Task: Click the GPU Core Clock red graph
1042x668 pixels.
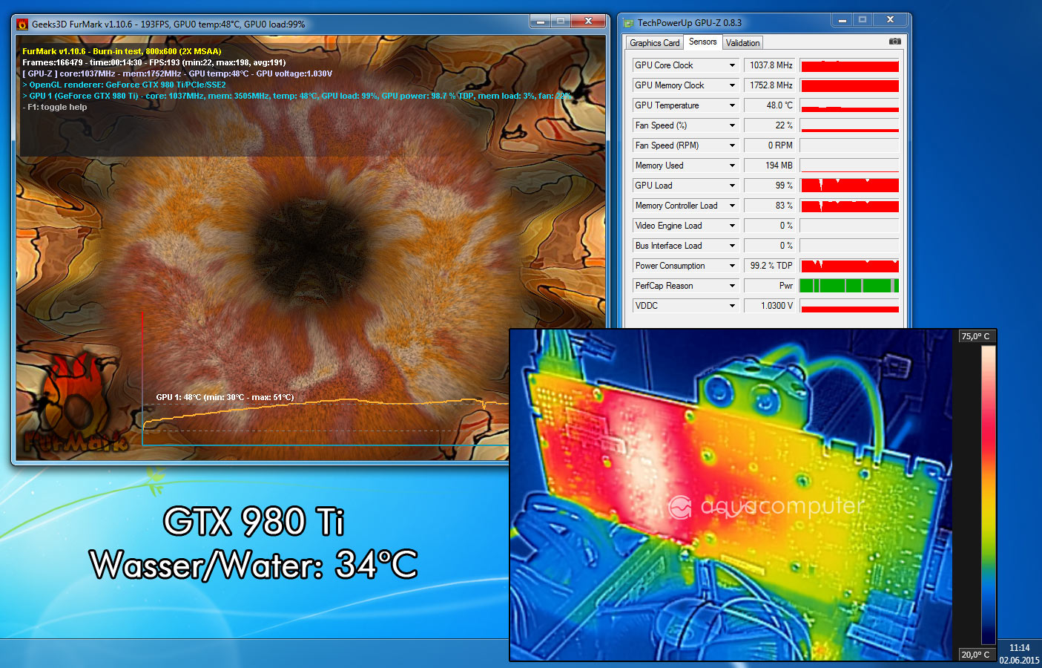Action: (x=850, y=65)
